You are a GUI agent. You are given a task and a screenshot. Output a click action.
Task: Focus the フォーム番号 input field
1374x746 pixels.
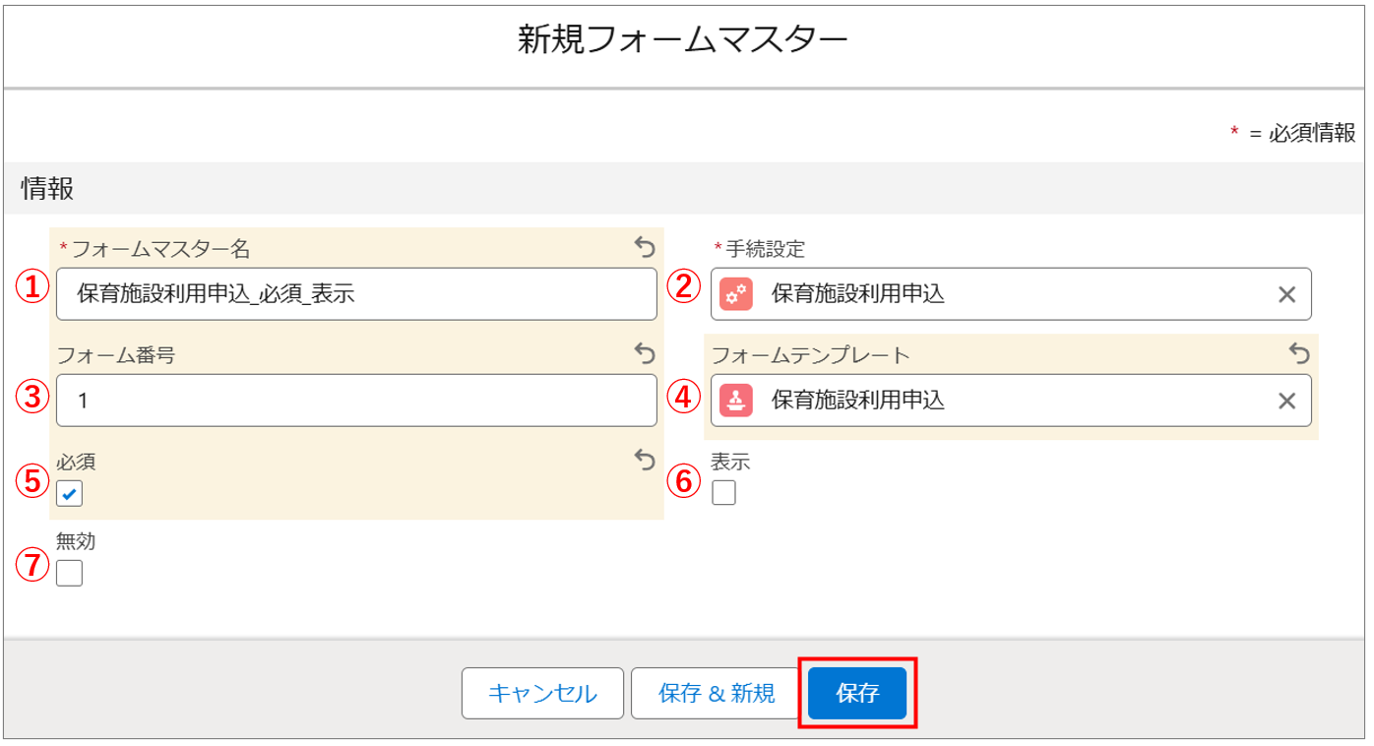[356, 401]
